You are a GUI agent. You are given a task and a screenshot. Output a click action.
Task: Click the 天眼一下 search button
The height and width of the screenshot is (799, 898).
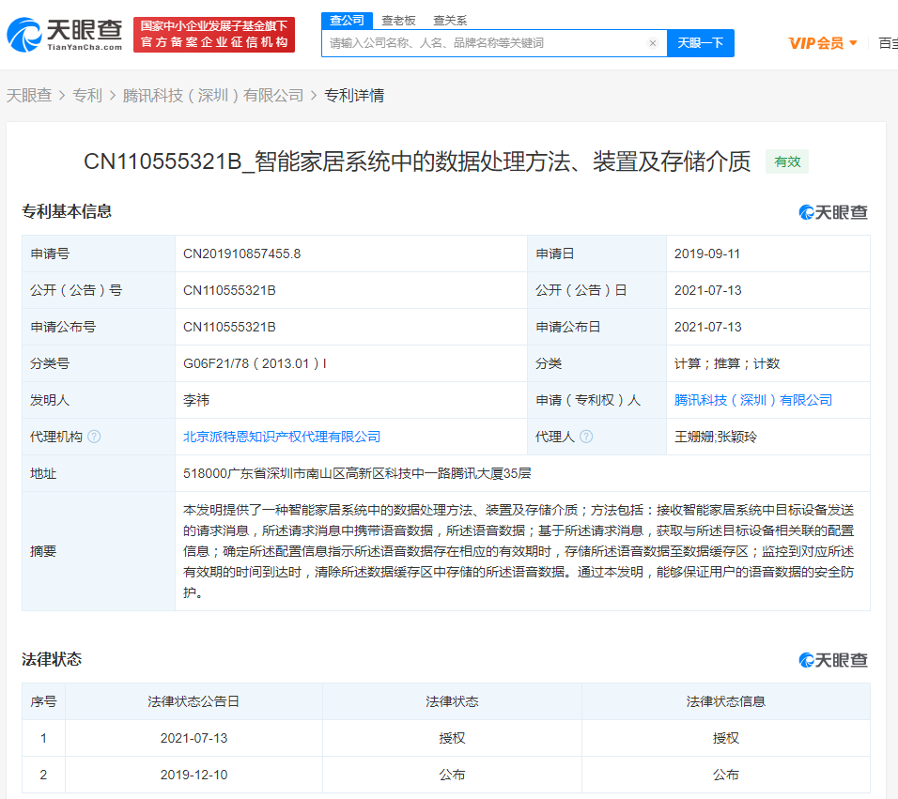pos(699,43)
